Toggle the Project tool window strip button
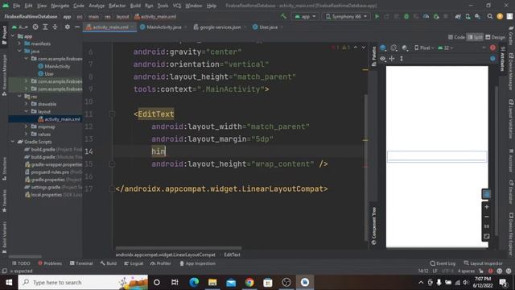Image resolution: width=515 pixels, height=290 pixels. point(4,35)
